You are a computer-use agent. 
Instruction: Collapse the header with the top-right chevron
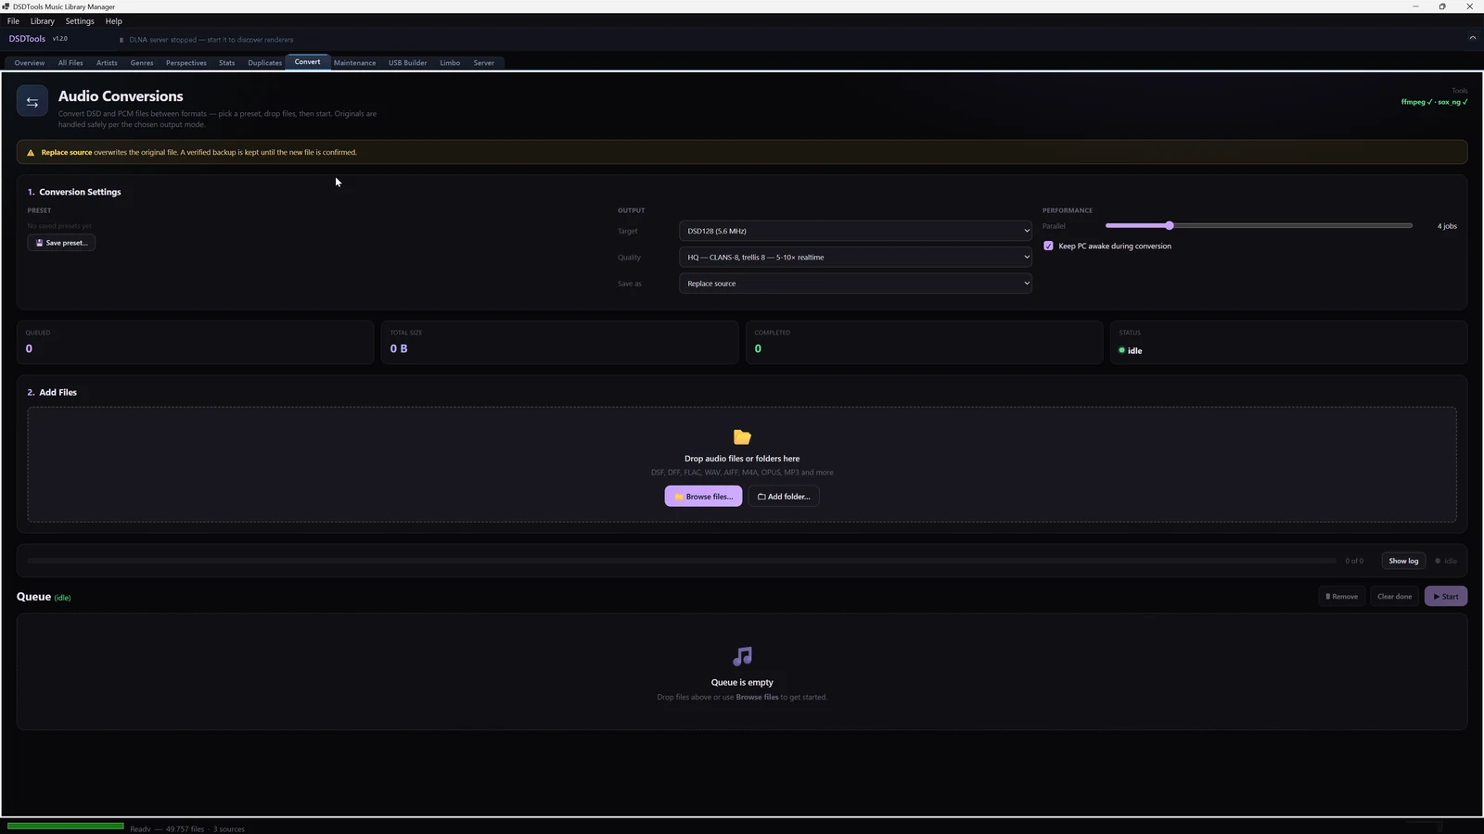(x=1472, y=38)
